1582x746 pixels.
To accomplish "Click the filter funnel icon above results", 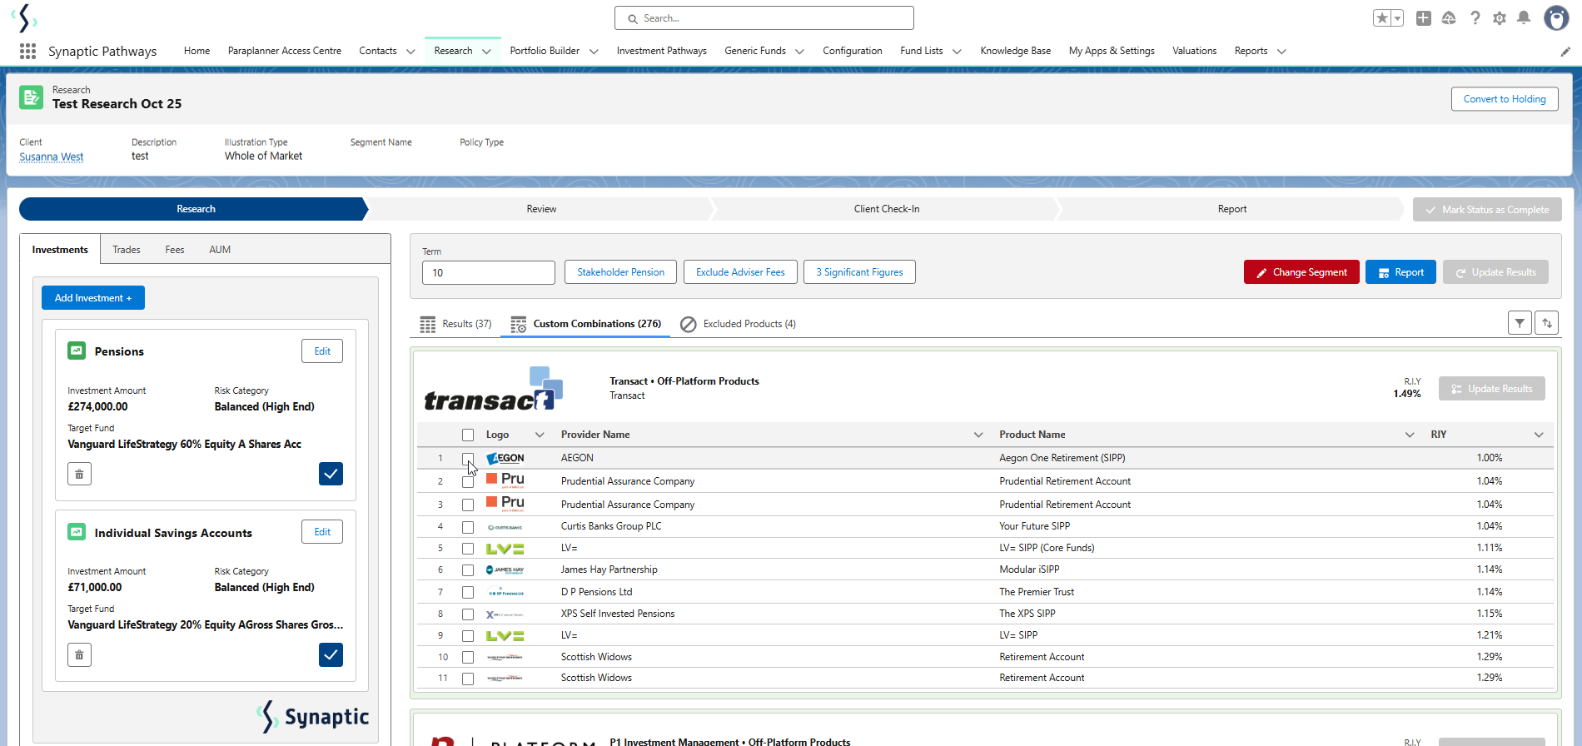I will click(1520, 323).
